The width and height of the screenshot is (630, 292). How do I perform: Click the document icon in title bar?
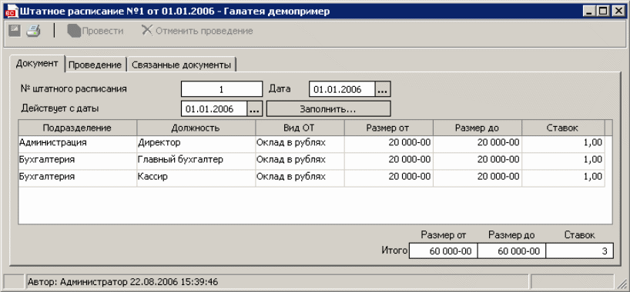click(12, 12)
